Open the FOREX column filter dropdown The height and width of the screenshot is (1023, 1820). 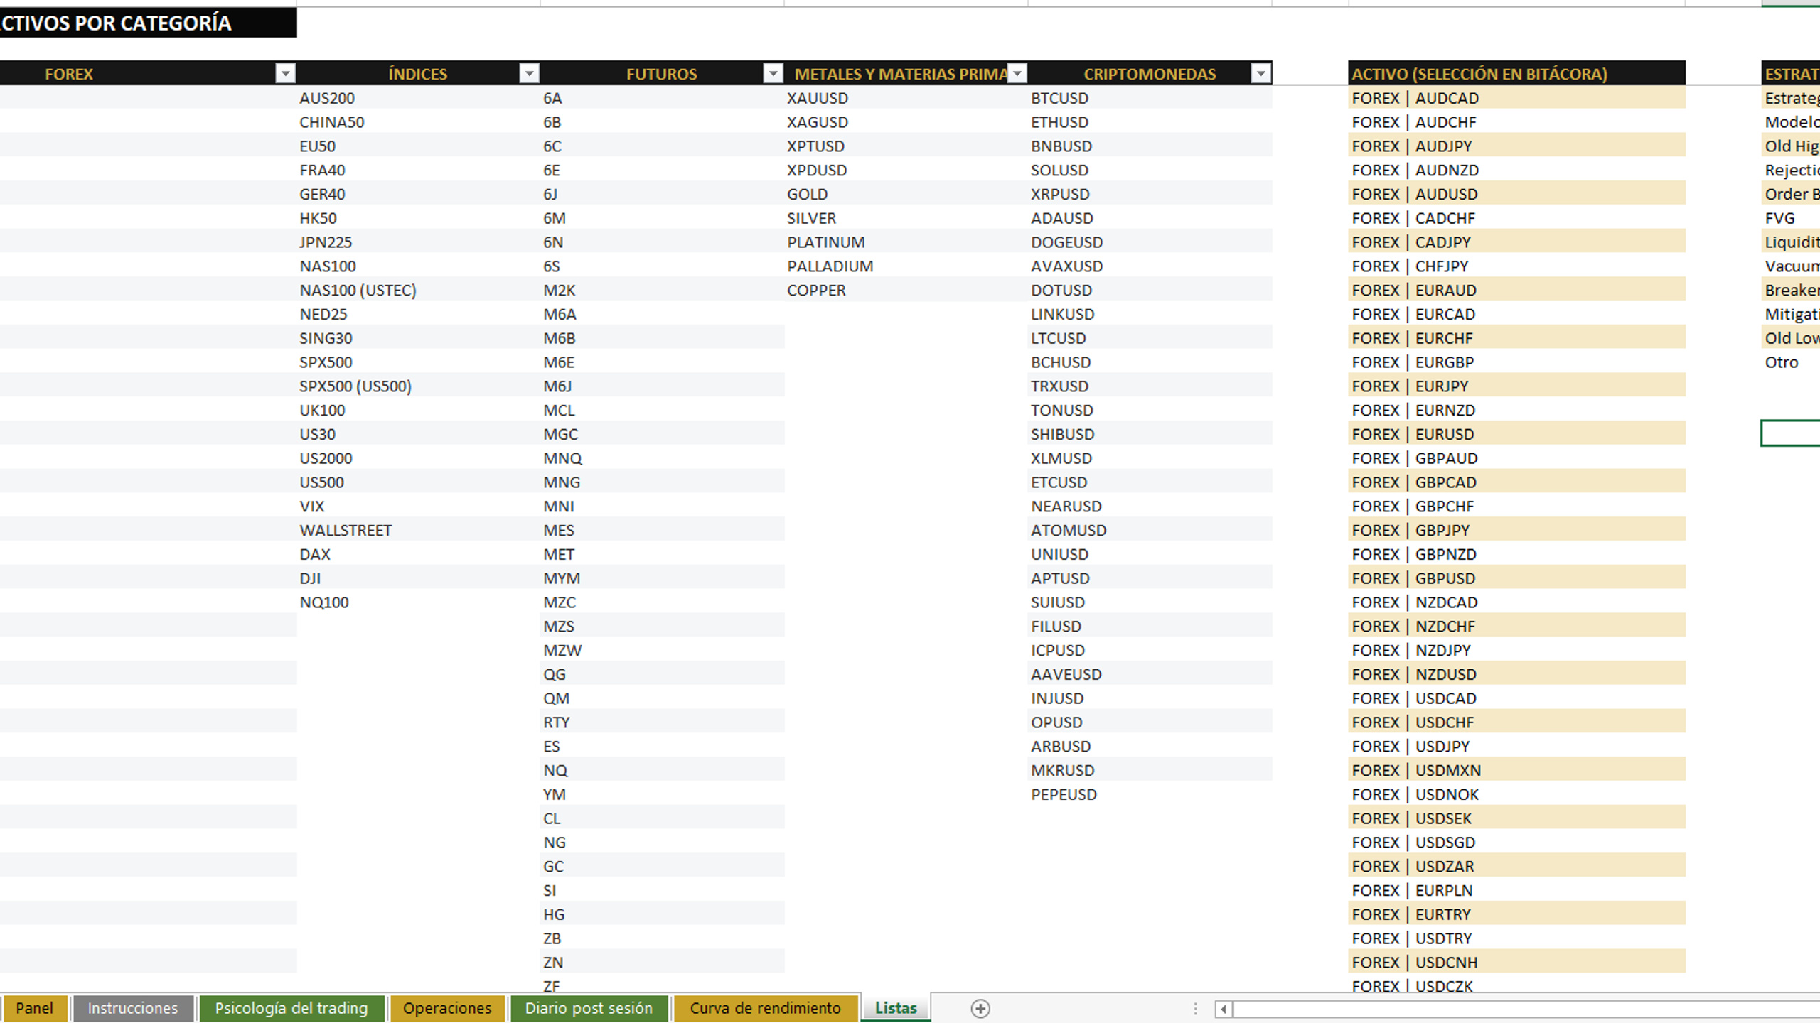tap(285, 73)
